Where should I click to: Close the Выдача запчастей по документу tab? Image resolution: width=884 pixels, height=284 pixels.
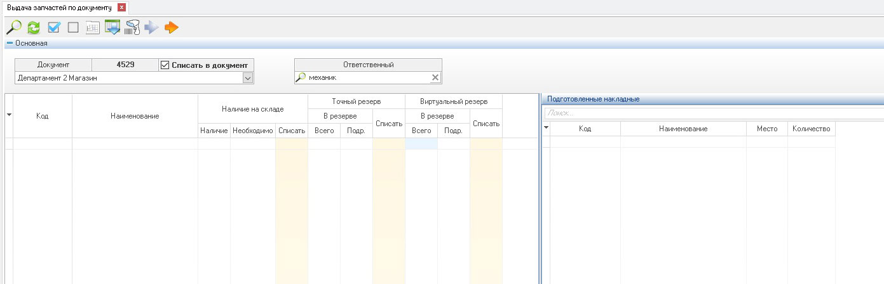coord(121,8)
